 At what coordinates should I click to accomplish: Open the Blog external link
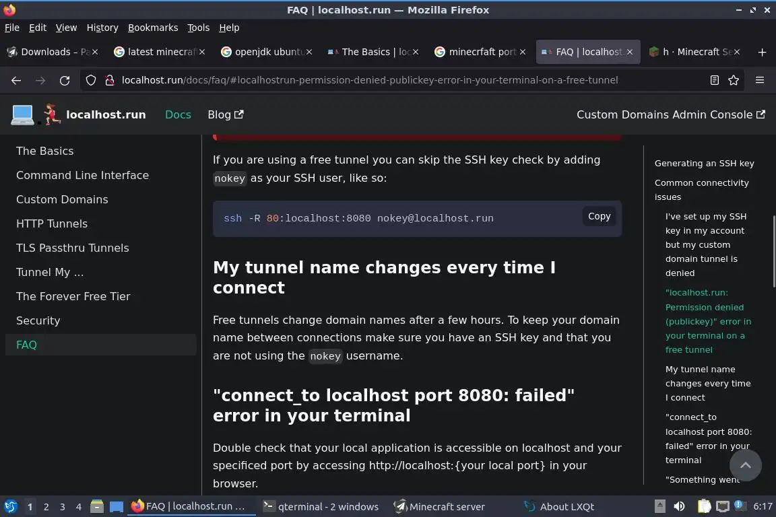[x=225, y=115]
